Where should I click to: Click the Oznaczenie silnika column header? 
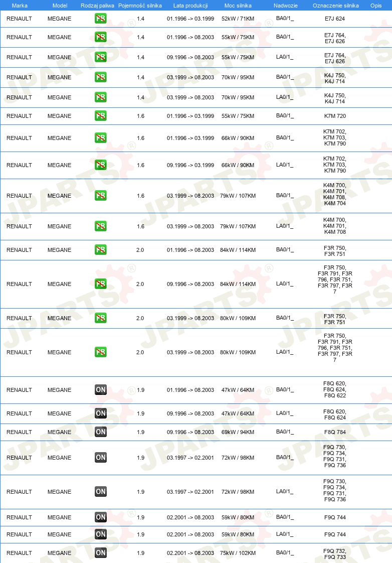(x=336, y=6)
